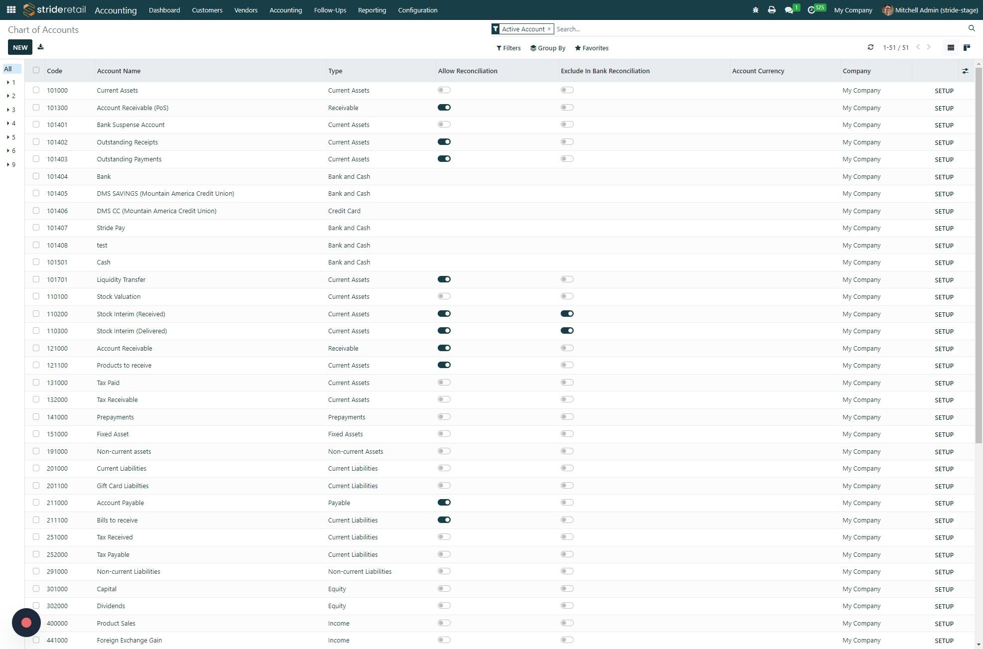Viewport: 983px width, 649px height.
Task: Open the debug bug icon in the top bar
Action: tap(755, 10)
